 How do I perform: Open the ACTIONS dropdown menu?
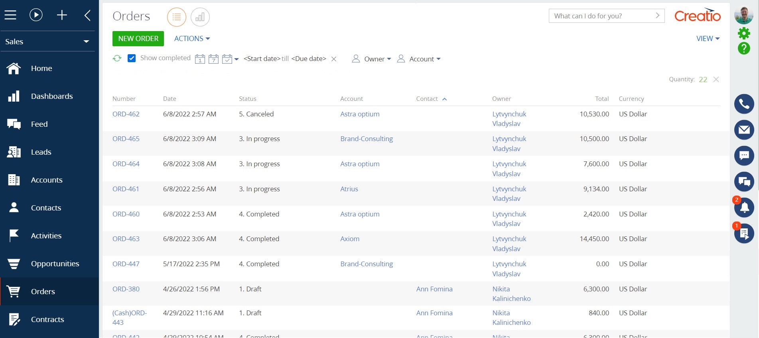tap(192, 39)
